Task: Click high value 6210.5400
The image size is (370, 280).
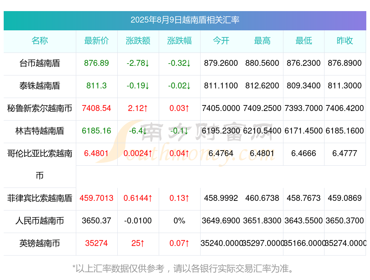Action: tap(262, 131)
